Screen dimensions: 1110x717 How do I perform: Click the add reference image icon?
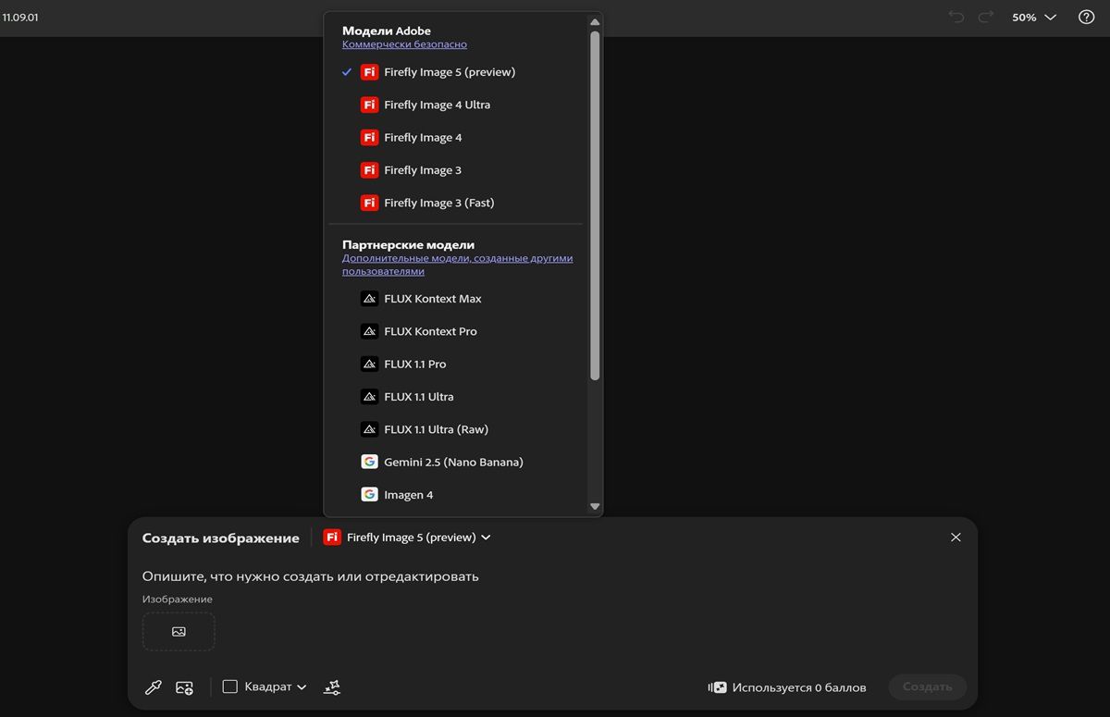[184, 687]
